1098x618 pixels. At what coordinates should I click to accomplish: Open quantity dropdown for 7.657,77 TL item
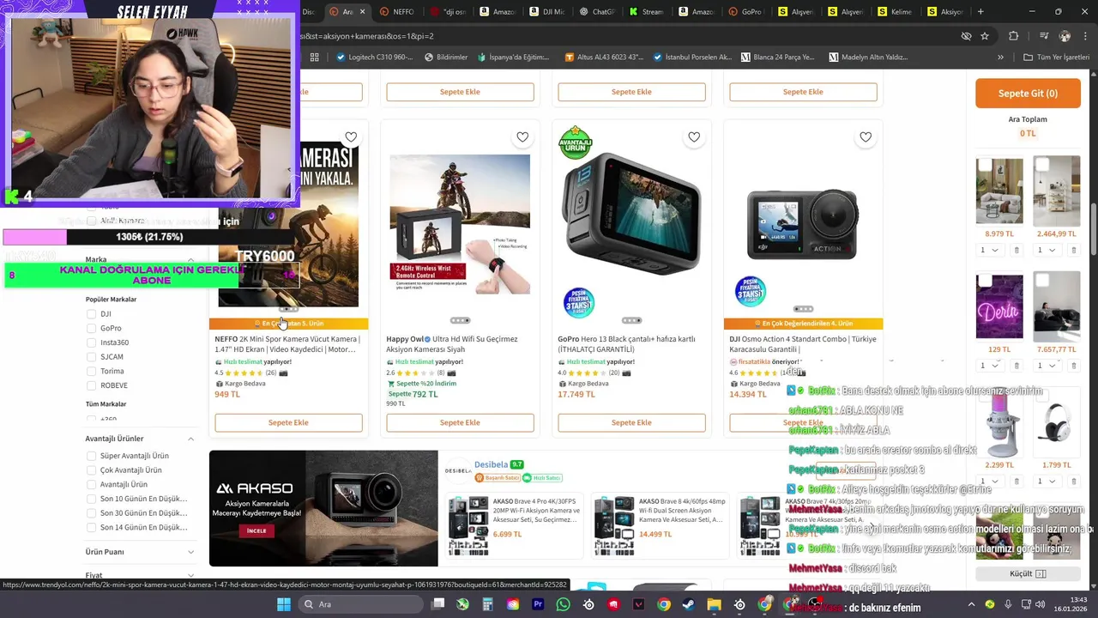tap(1047, 366)
